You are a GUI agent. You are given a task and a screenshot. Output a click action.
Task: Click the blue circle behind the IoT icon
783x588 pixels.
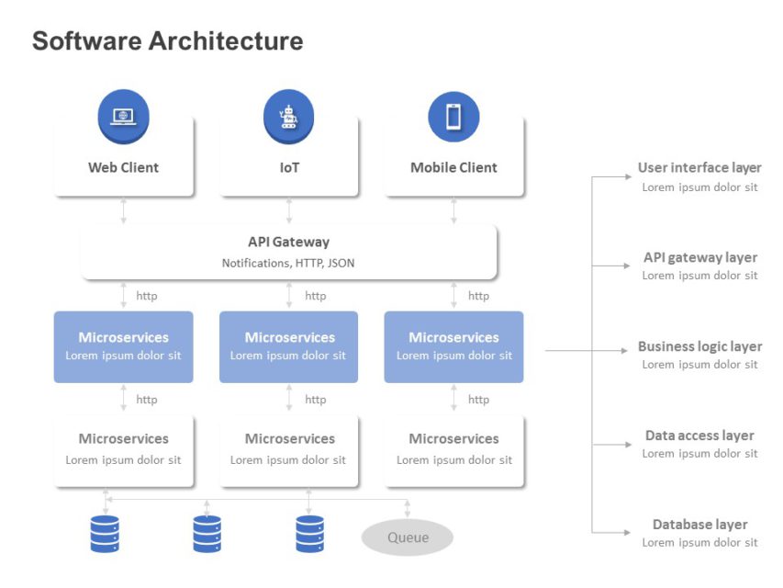pos(289,116)
